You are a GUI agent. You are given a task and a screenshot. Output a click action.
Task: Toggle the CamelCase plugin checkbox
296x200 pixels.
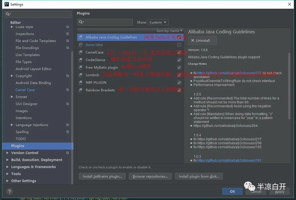click(x=179, y=52)
